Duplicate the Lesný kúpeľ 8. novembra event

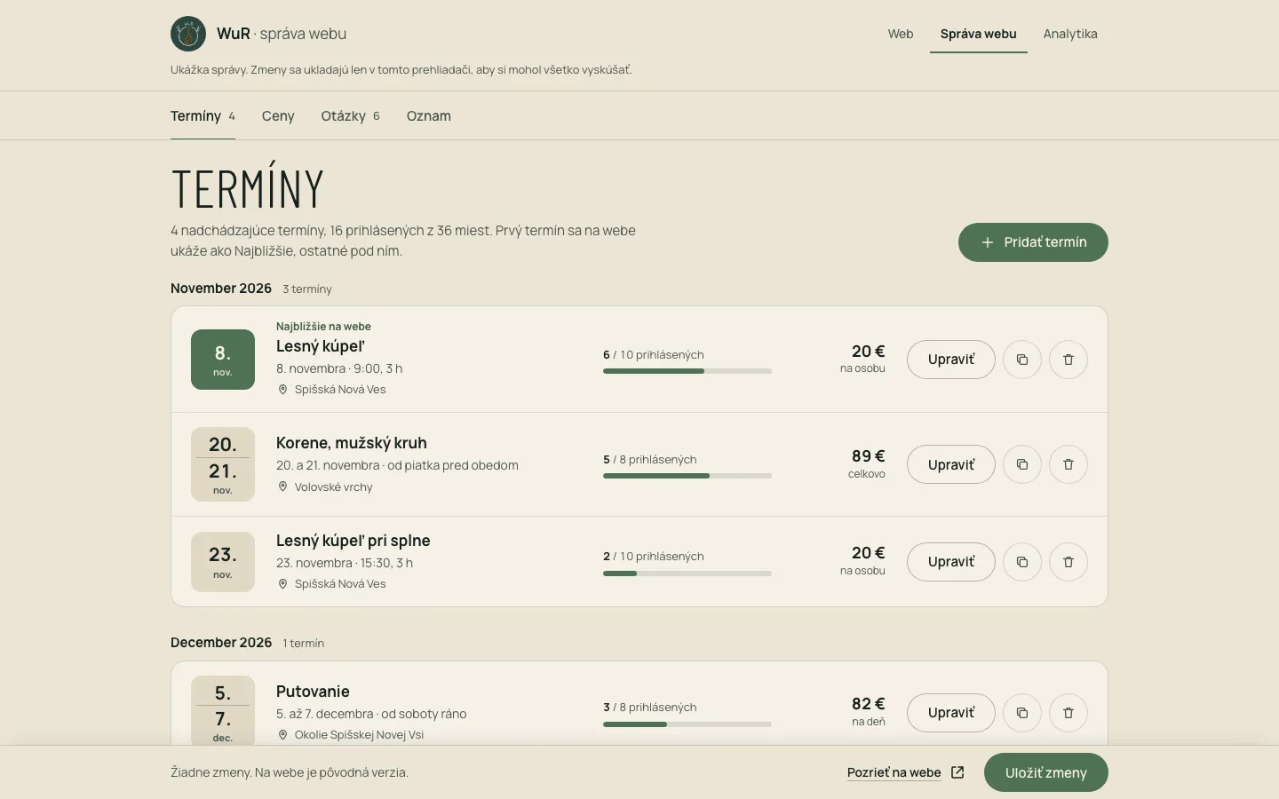click(x=1022, y=360)
